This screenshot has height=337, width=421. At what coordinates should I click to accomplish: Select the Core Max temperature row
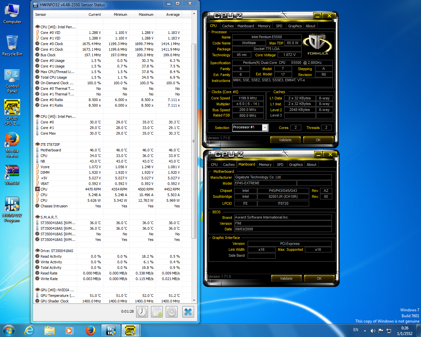[x=112, y=133]
